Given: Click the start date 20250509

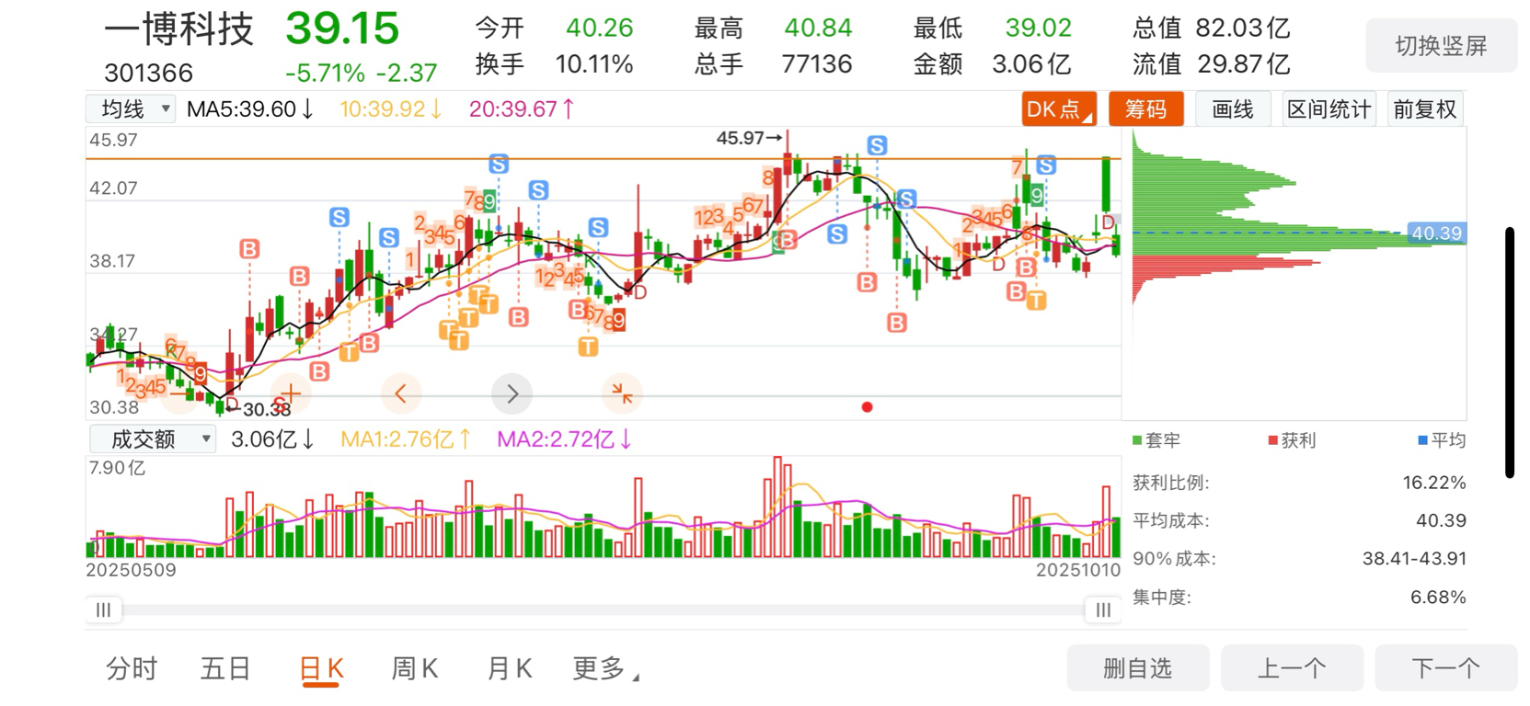Looking at the screenshot, I should 131,570.
